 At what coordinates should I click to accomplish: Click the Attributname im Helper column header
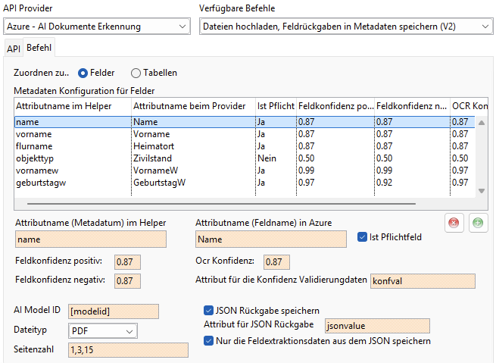pyautogui.click(x=72, y=105)
